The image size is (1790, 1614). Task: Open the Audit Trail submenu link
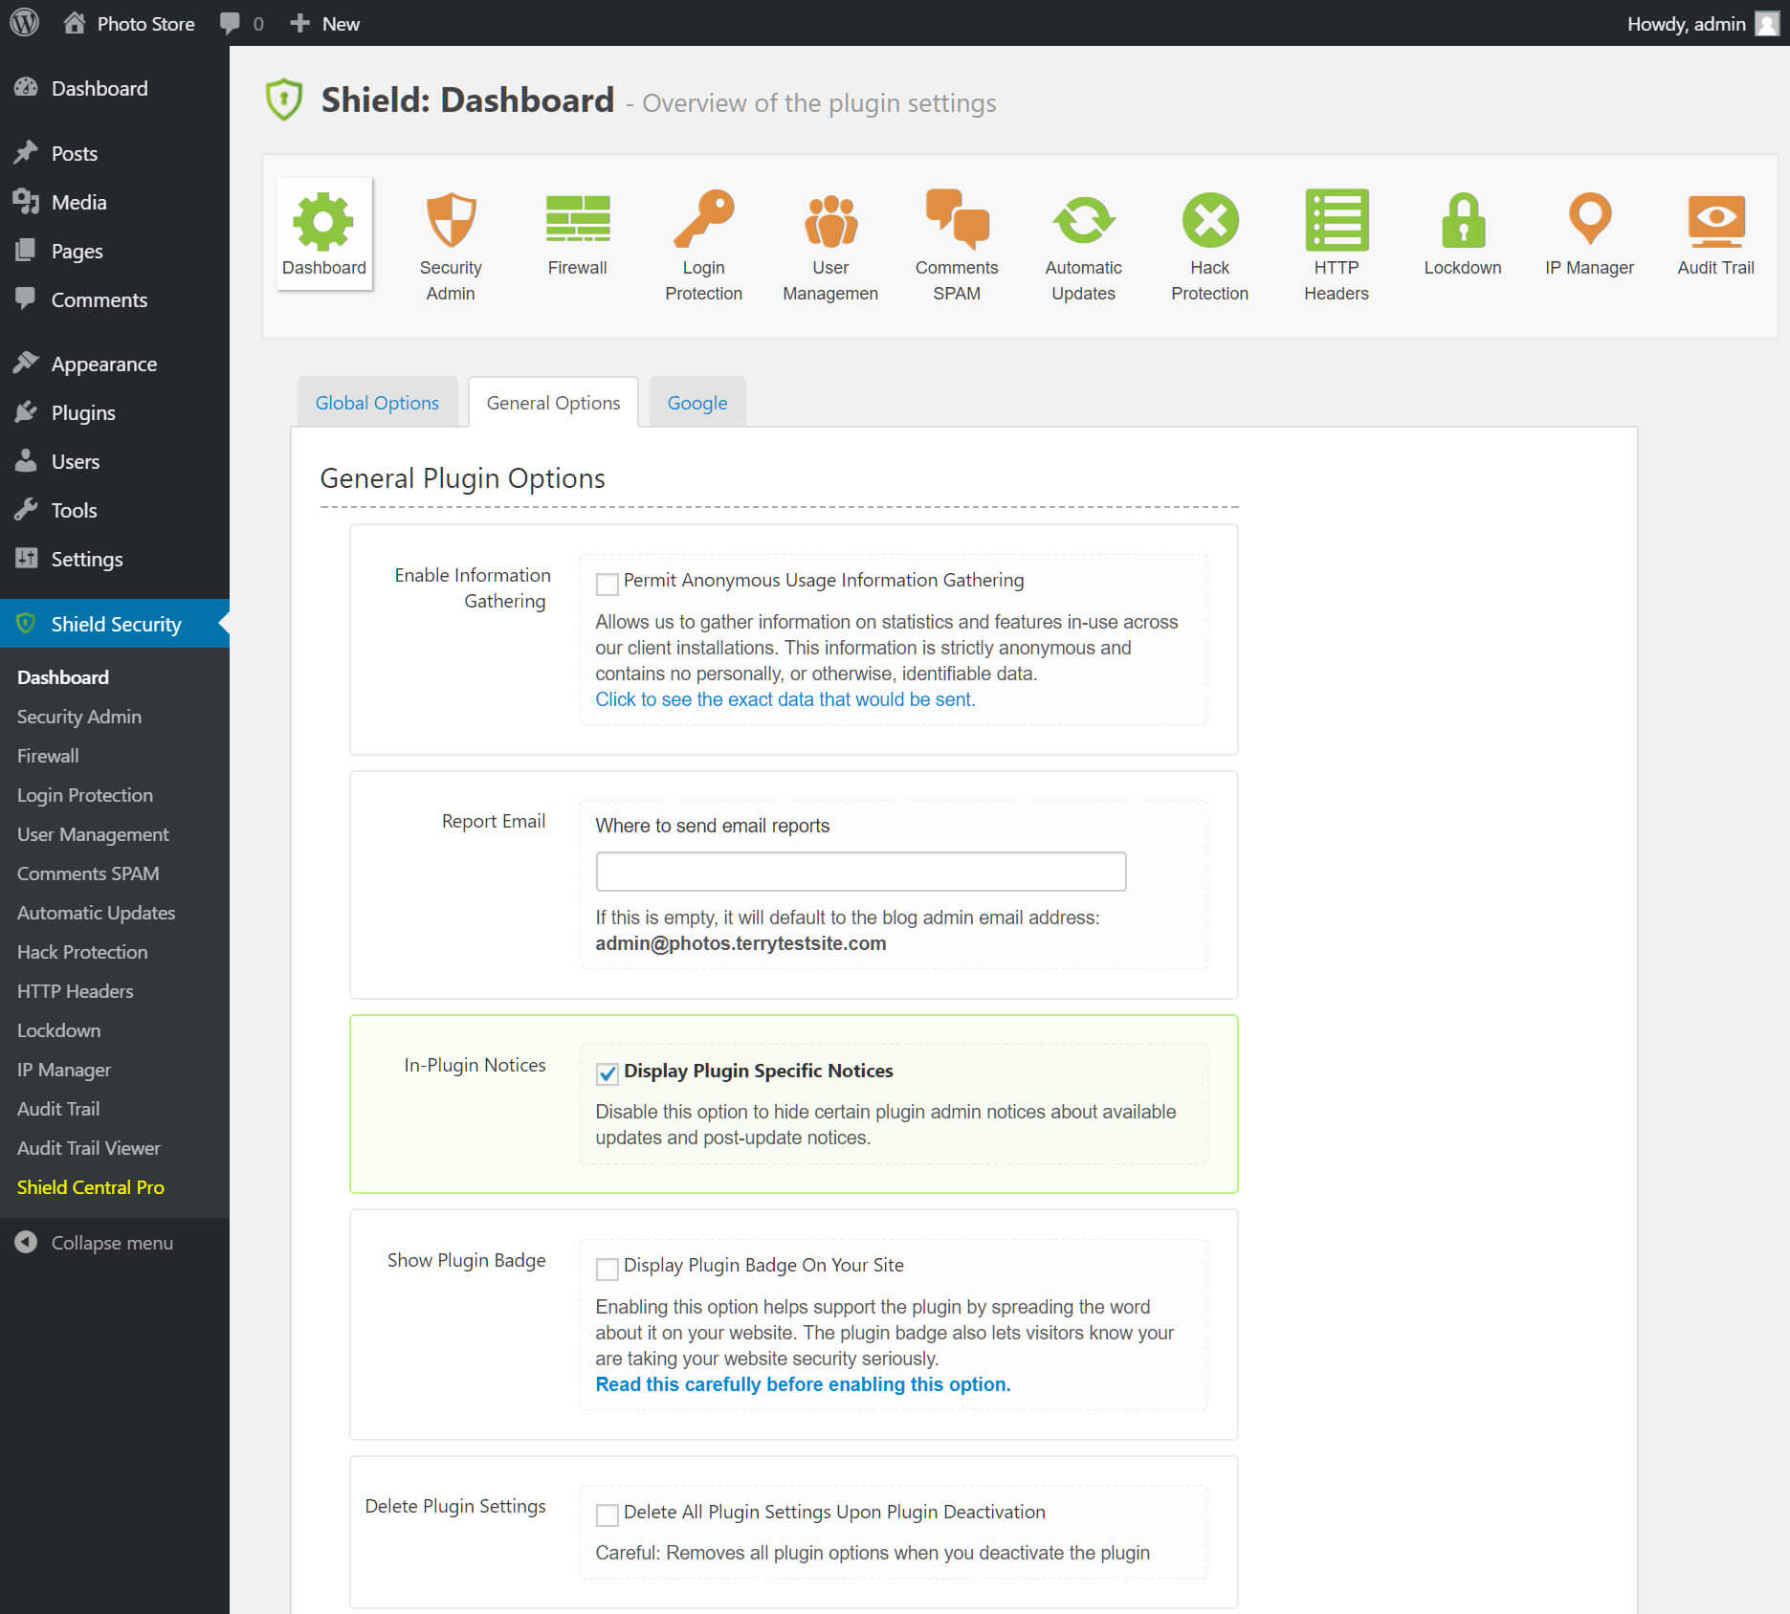[58, 1109]
